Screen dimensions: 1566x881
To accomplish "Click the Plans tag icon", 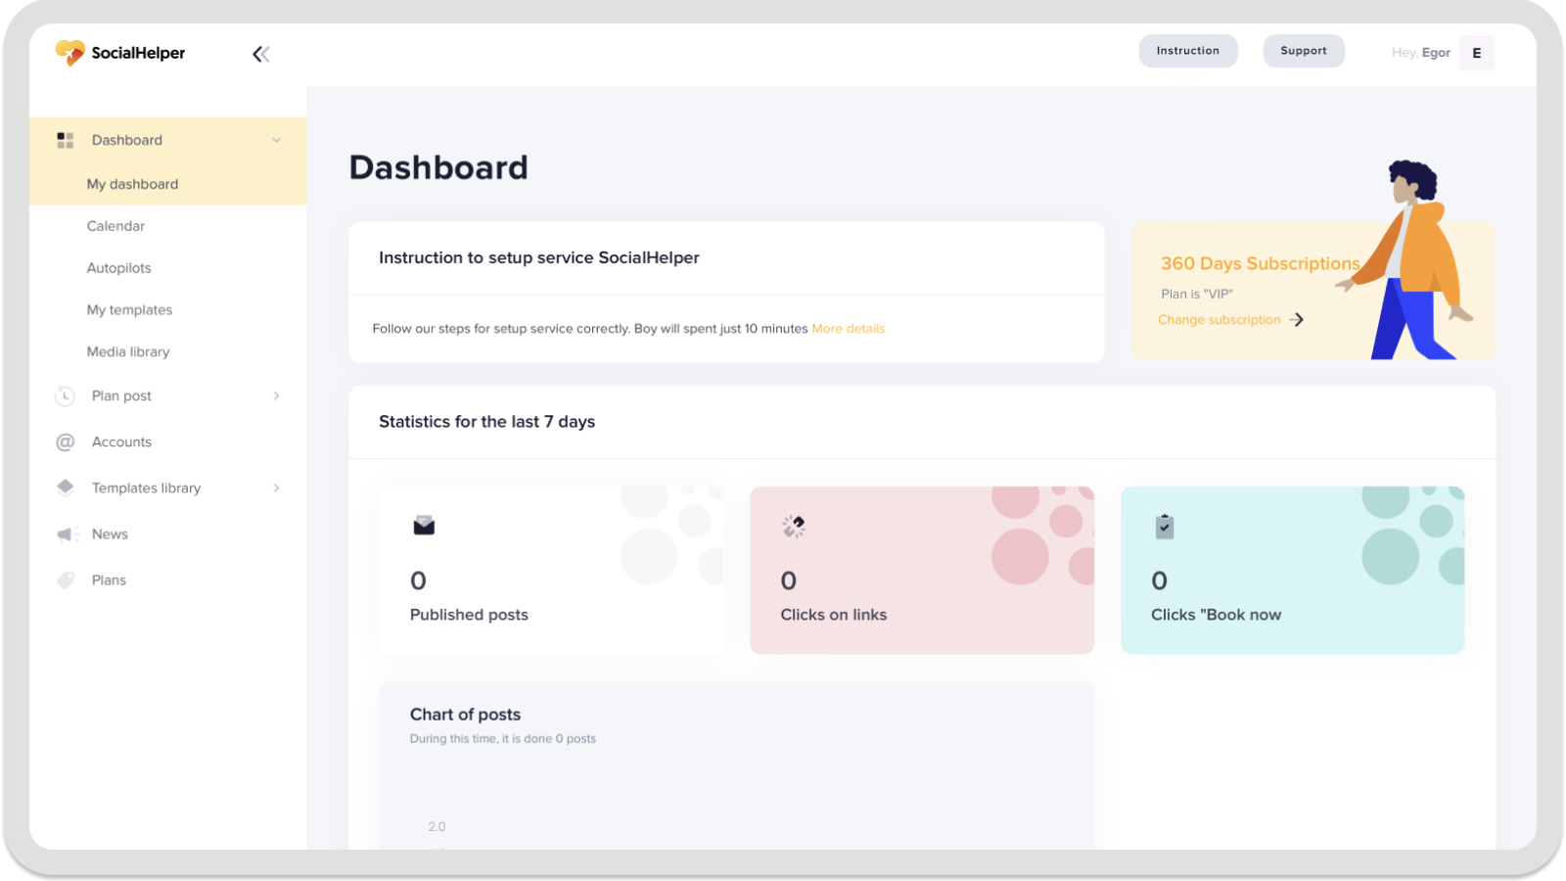I will 66,580.
